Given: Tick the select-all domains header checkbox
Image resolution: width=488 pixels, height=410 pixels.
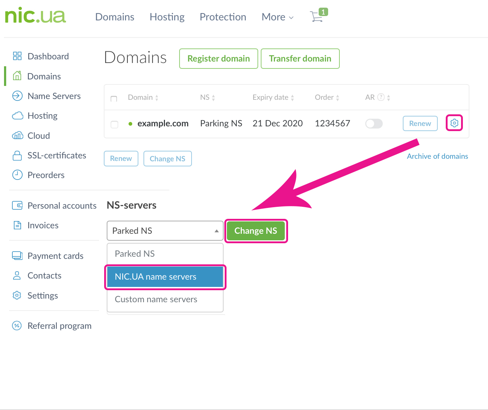Looking at the screenshot, I should [x=114, y=98].
